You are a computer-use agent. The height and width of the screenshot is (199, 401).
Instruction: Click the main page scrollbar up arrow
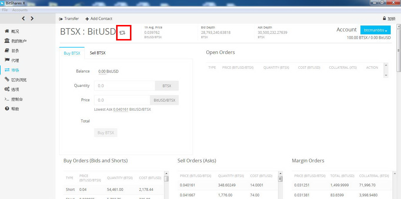(x=399, y=26)
